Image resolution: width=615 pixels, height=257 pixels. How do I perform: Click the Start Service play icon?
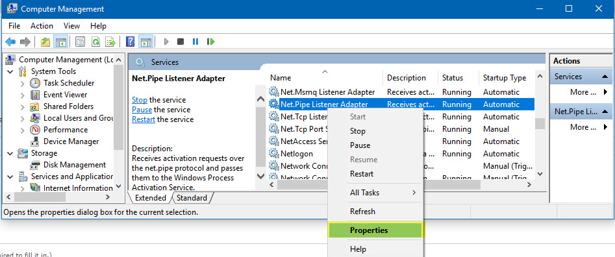pos(166,42)
